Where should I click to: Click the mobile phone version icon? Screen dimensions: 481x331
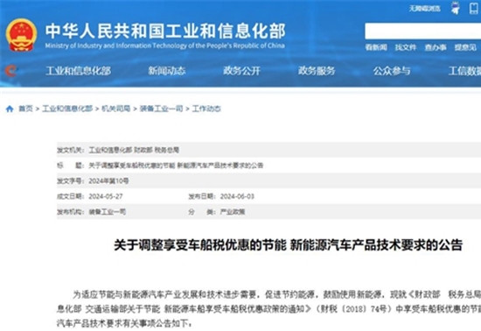point(474,8)
